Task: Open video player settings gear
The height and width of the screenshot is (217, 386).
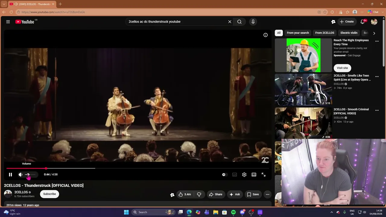Action: click(x=244, y=175)
